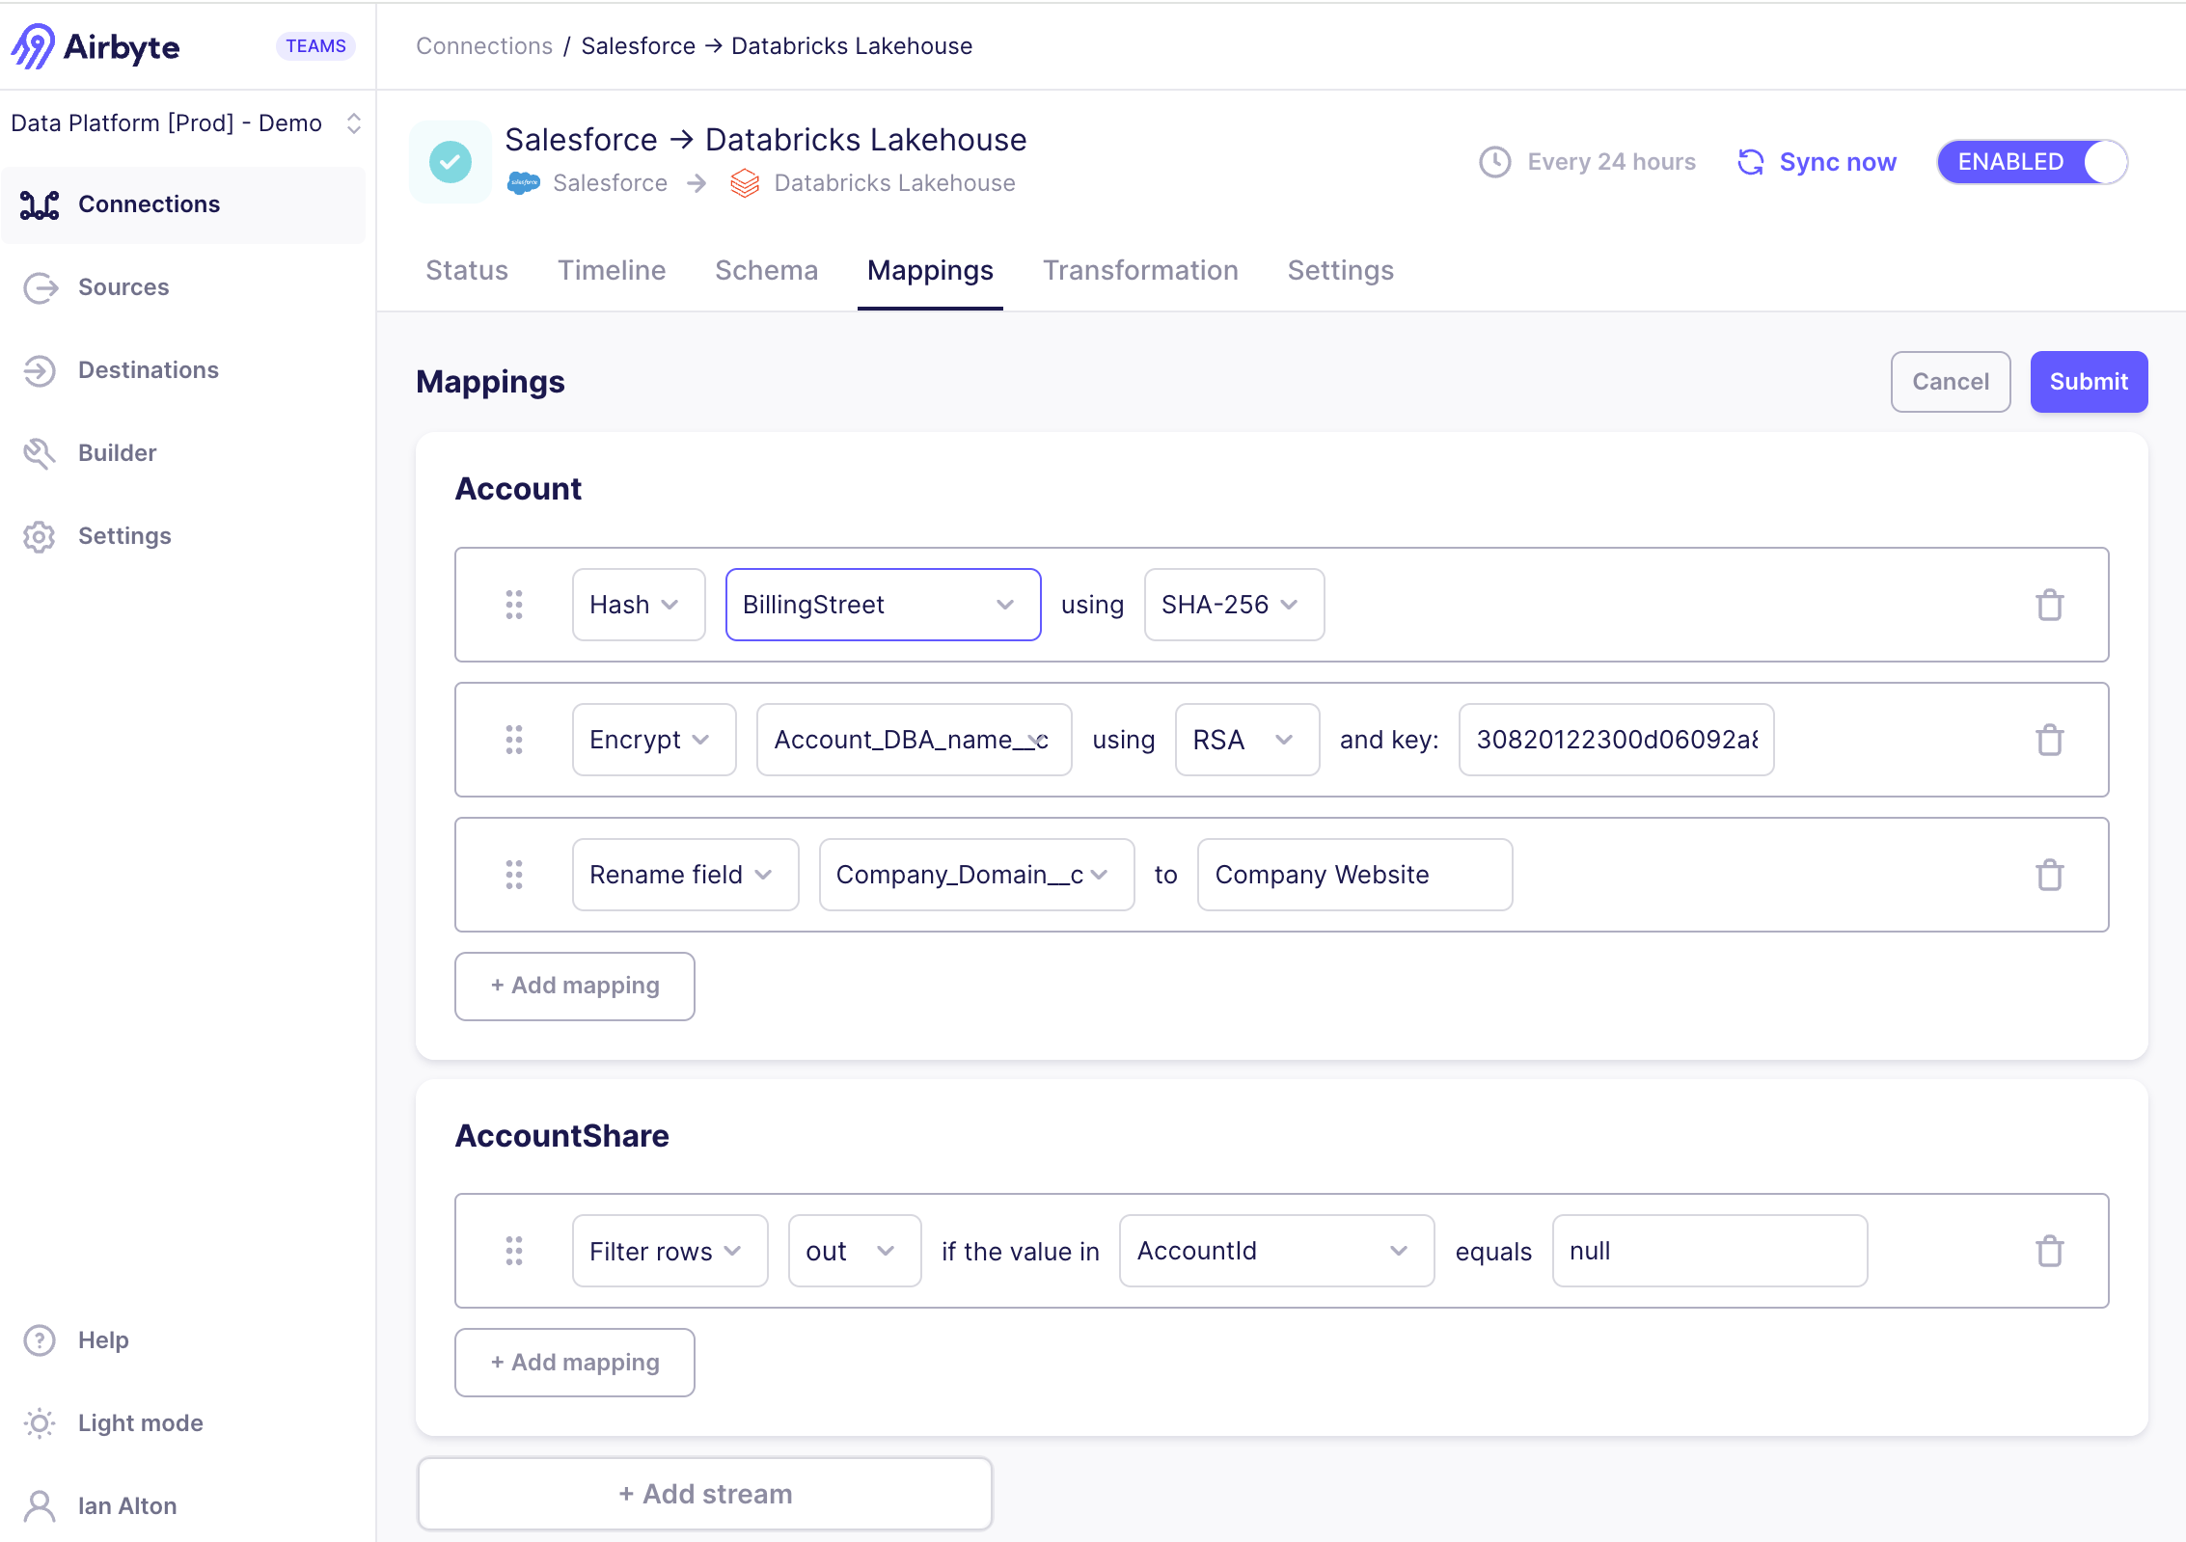Switch to the Schema tab
2186x1542 pixels.
(766, 270)
